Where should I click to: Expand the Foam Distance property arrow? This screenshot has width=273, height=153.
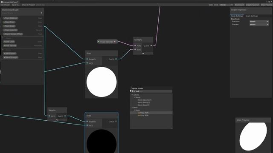coord(4,18)
